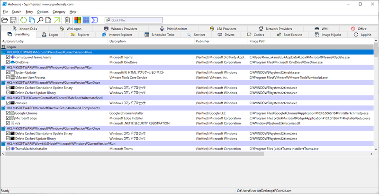Sort by the Image Path column header
The width and height of the screenshot is (379, 194).
[x=311, y=41]
